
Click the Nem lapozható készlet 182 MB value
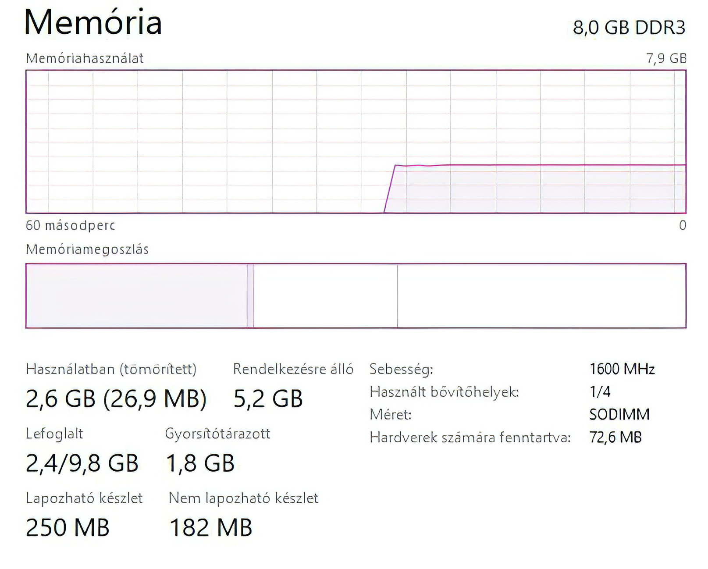click(211, 527)
